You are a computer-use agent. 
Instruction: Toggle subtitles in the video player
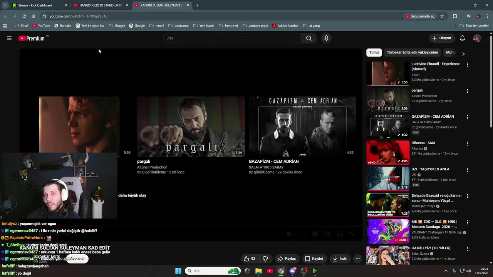click(303, 234)
